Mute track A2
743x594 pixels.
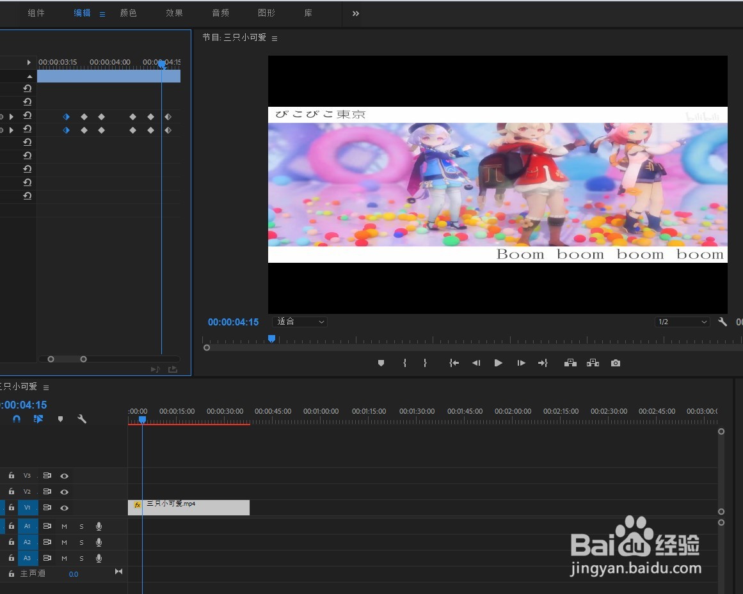pos(65,542)
